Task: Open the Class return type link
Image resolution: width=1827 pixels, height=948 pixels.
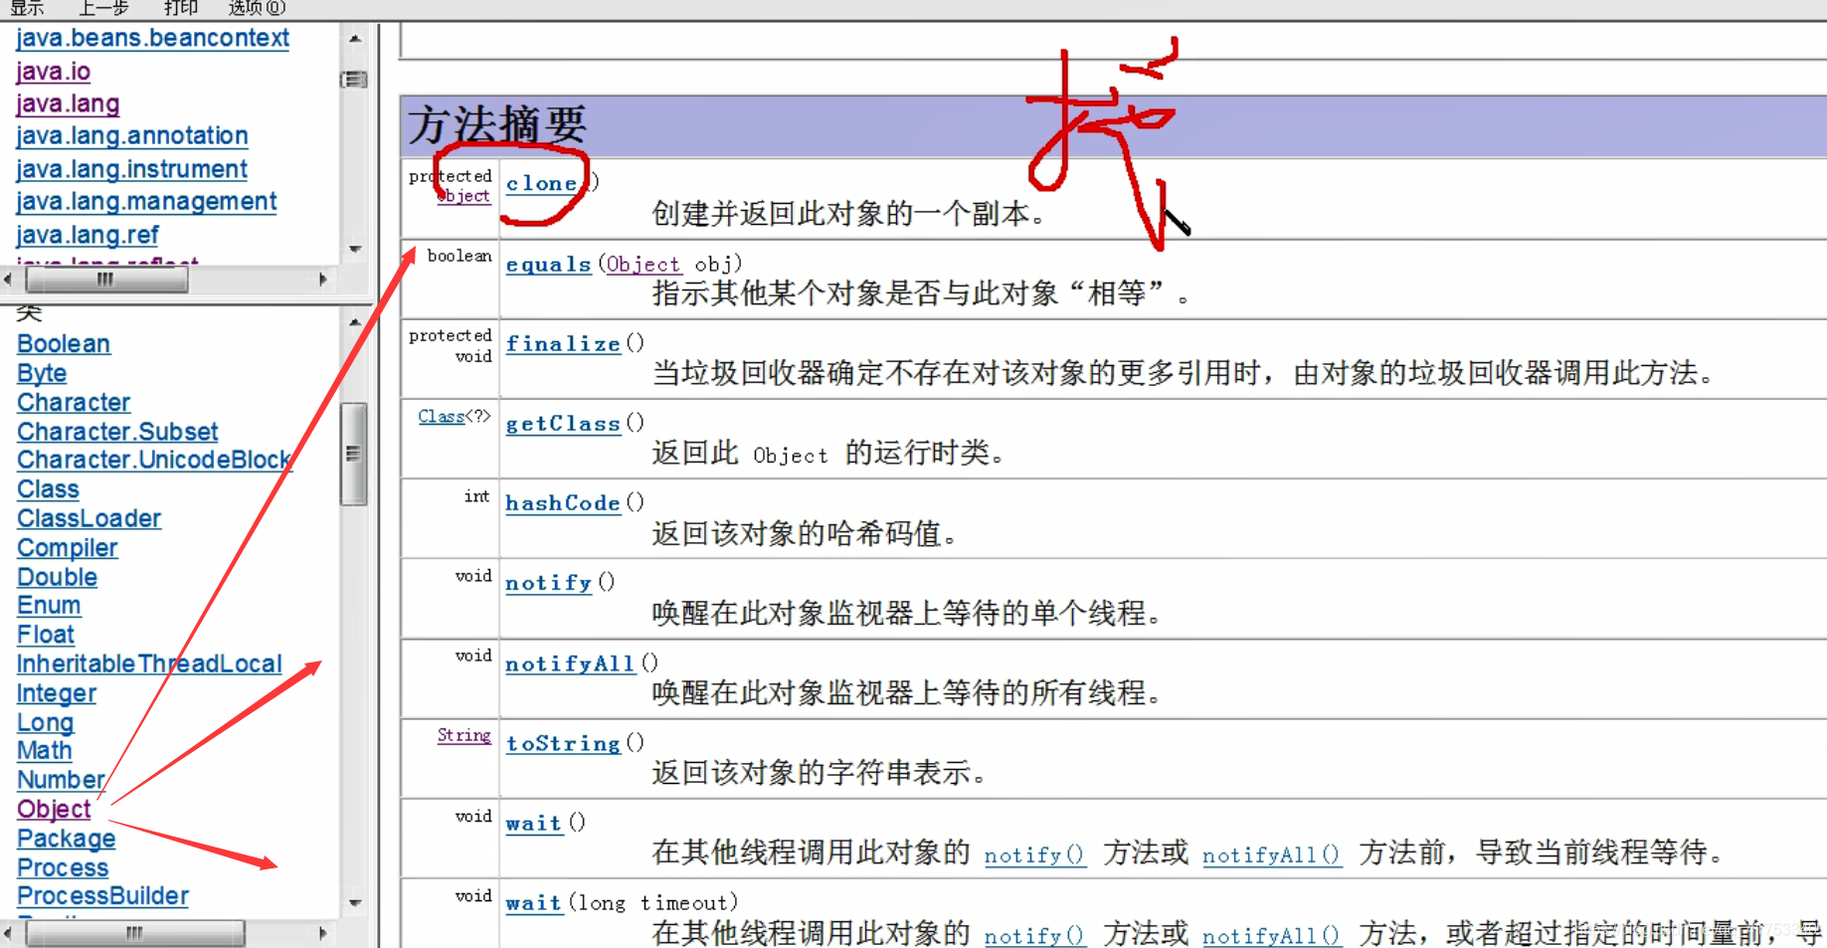Action: (x=441, y=416)
